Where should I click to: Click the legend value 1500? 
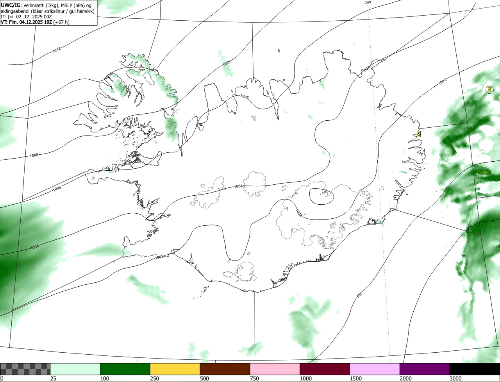pos(356,378)
